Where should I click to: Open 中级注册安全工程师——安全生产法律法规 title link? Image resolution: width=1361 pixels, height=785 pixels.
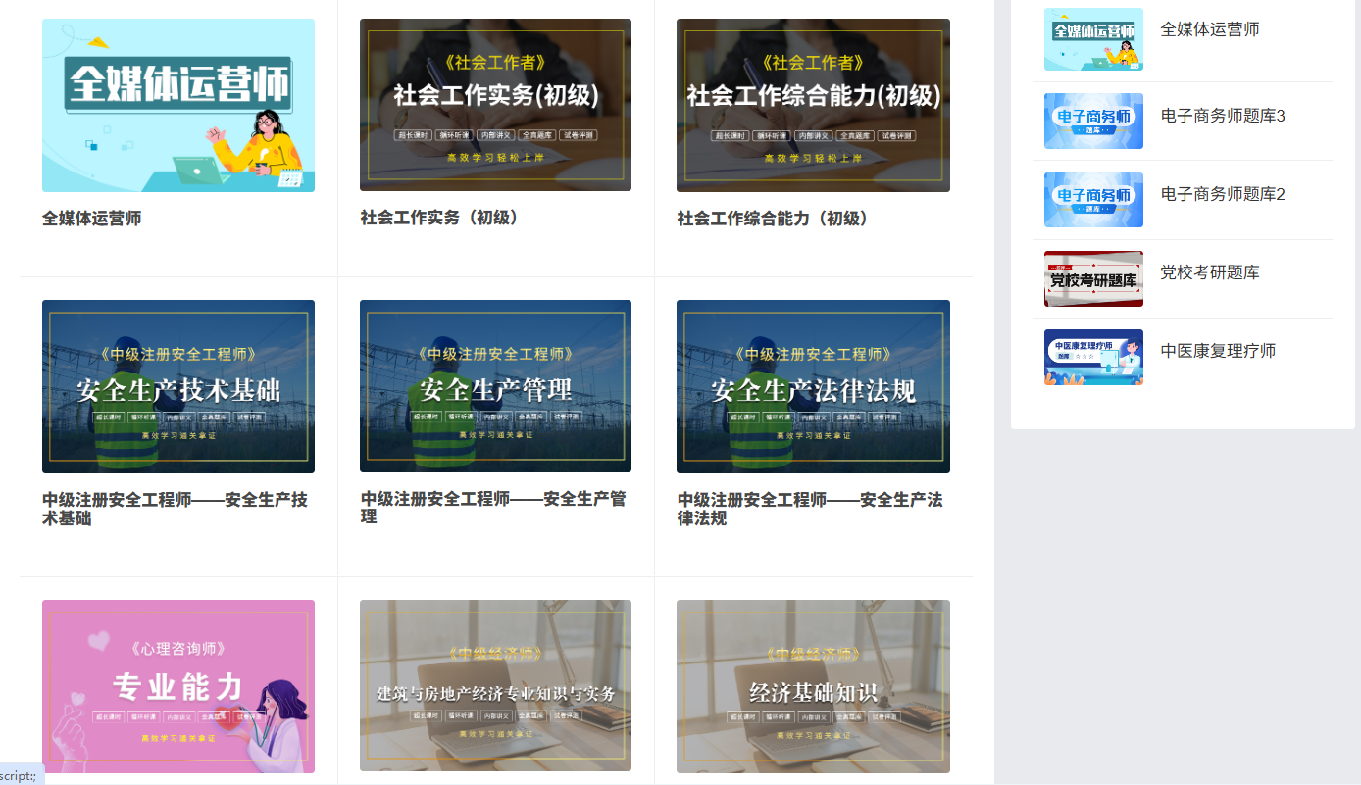tap(810, 509)
